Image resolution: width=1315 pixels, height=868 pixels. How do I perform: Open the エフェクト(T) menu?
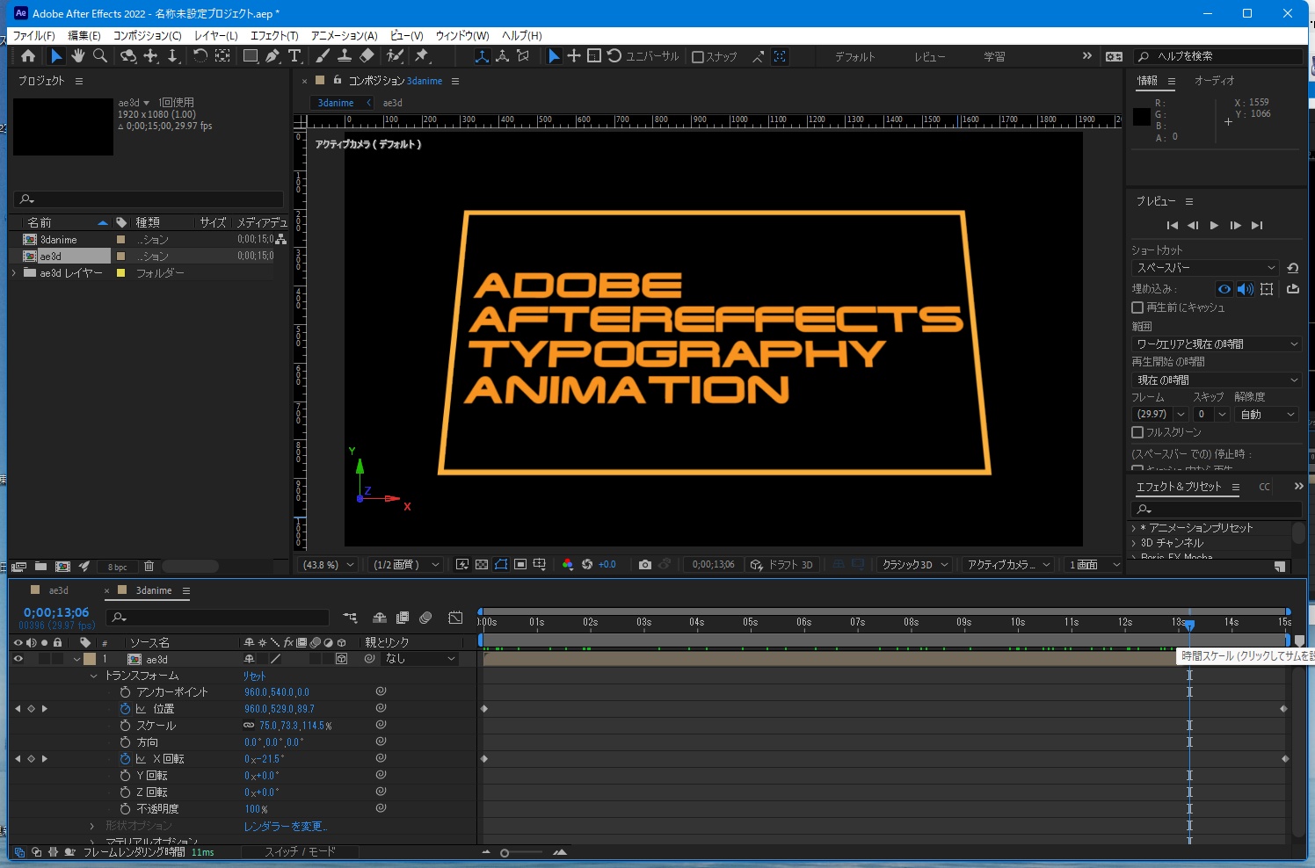click(274, 36)
